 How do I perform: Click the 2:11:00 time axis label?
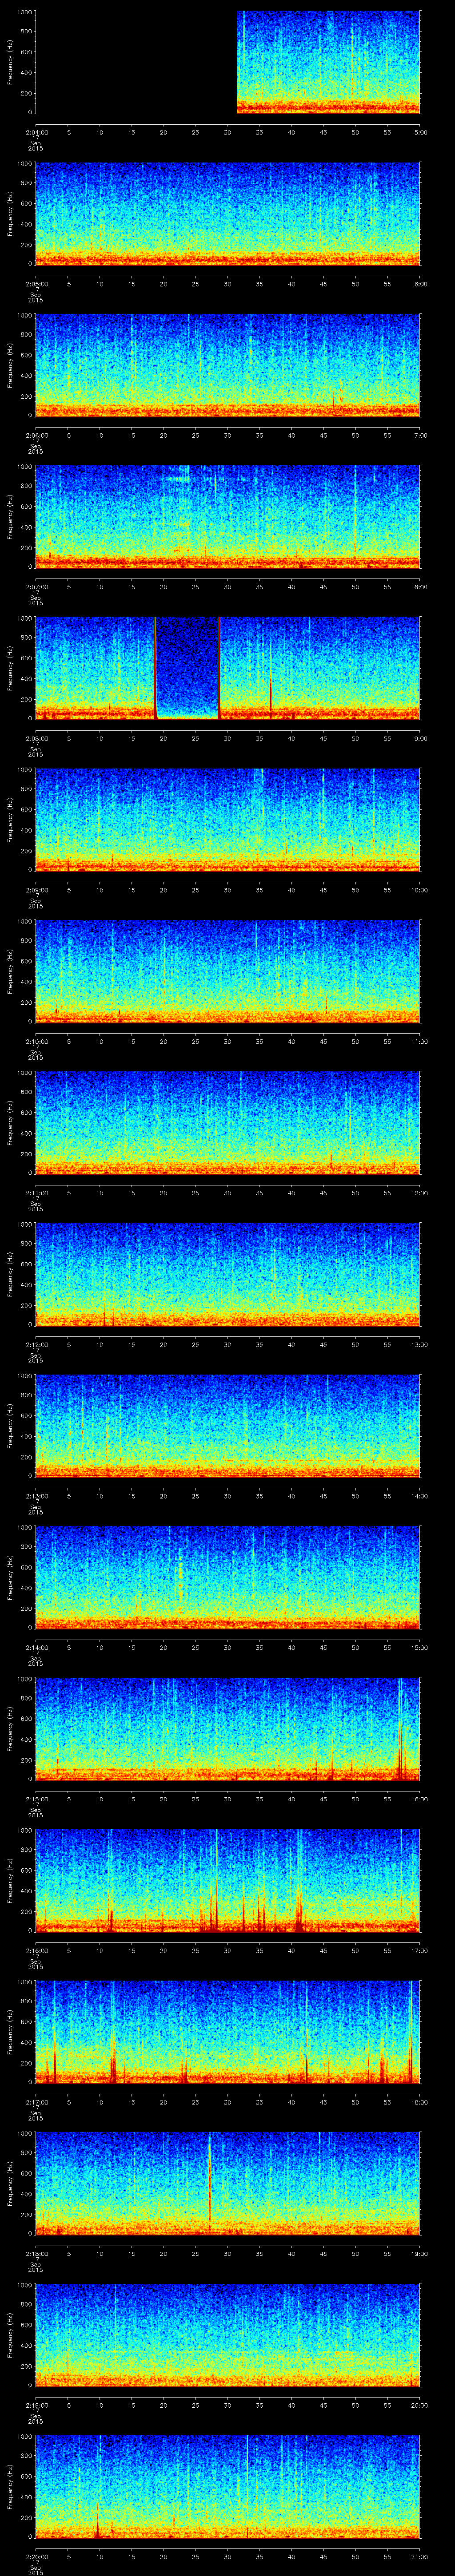point(36,1193)
